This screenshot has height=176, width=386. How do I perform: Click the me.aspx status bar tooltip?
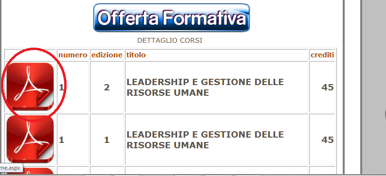11,168
